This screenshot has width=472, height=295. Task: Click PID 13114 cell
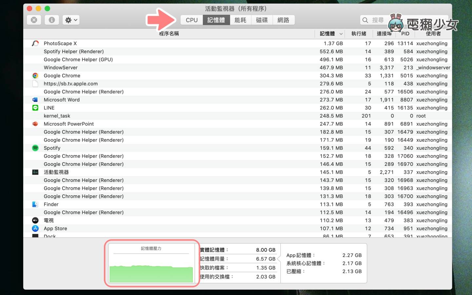[x=405, y=43]
